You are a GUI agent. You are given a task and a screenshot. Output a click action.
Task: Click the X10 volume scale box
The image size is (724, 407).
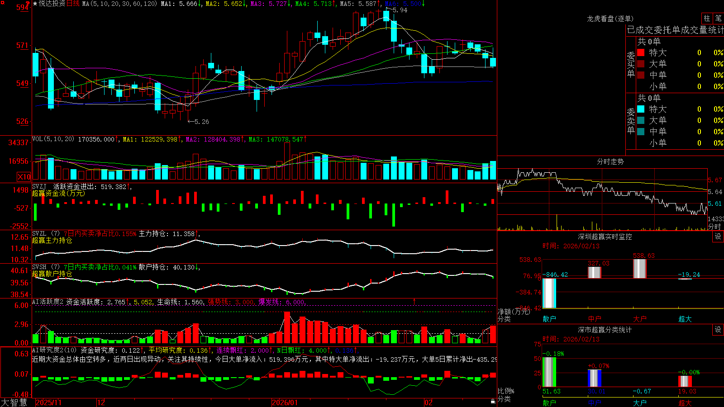coord(24,177)
